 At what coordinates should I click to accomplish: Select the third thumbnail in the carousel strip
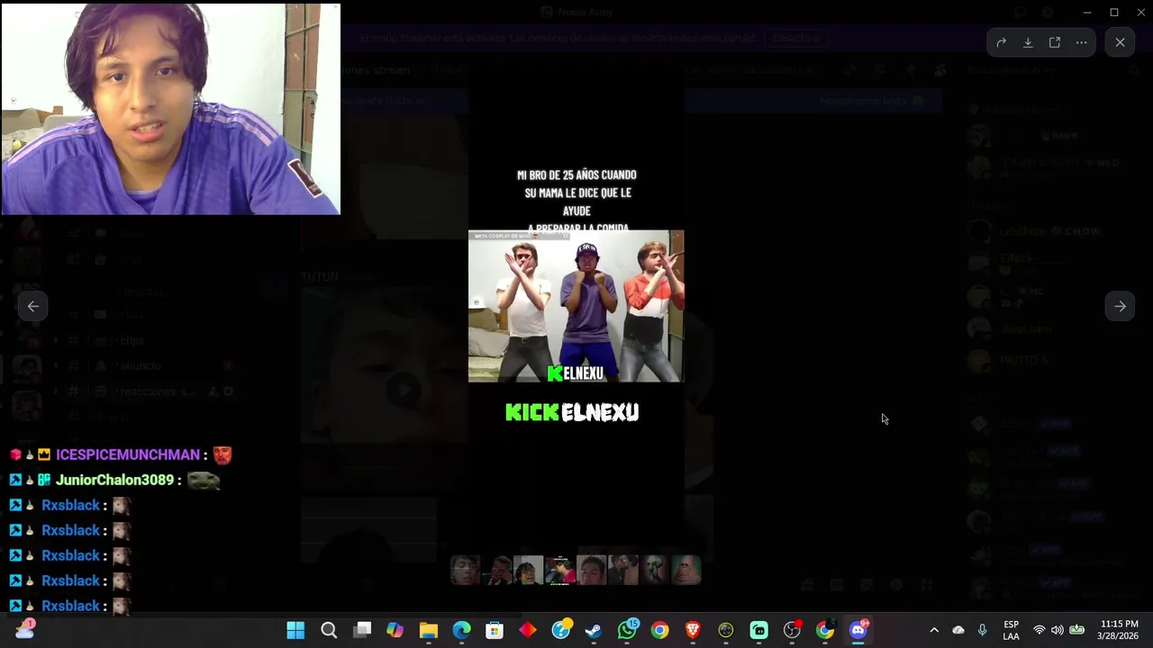click(x=528, y=571)
